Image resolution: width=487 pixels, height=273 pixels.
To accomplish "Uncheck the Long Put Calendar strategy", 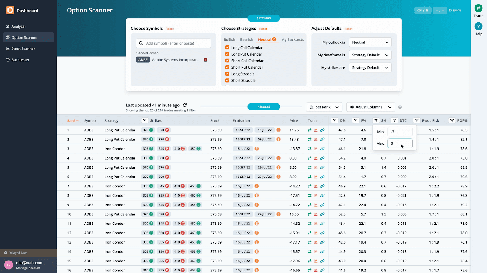I will (x=227, y=54).
